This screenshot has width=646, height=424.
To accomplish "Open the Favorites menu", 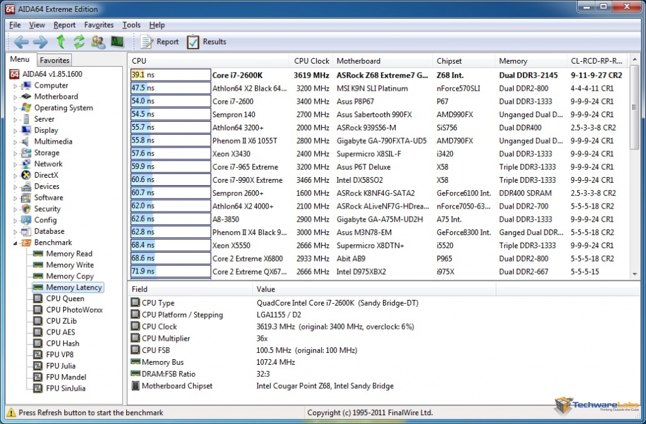I will point(99,25).
